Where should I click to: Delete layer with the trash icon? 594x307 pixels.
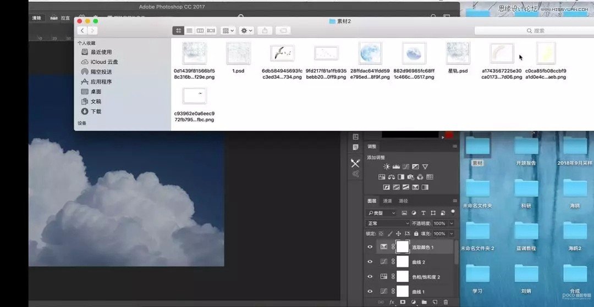tap(446, 303)
